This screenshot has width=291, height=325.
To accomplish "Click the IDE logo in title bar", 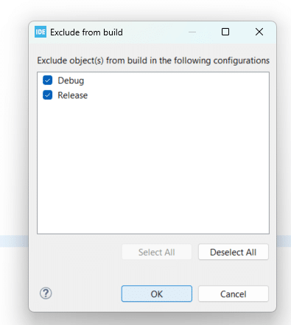I will pos(41,32).
